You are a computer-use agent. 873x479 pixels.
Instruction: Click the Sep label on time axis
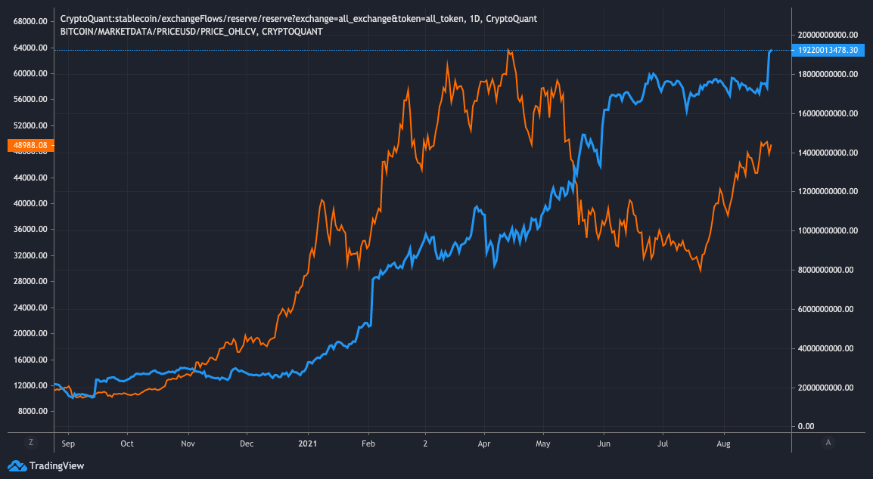pos(67,443)
